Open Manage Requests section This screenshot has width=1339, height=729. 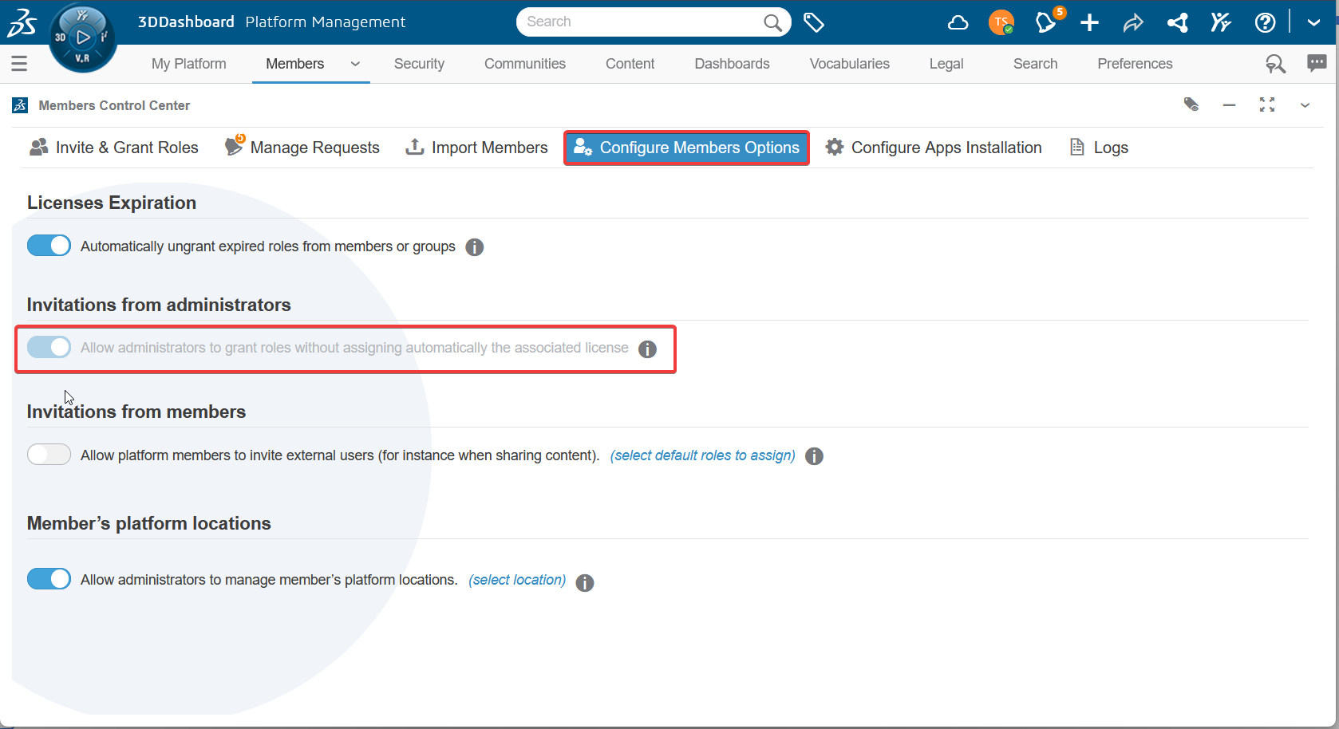[x=302, y=147]
